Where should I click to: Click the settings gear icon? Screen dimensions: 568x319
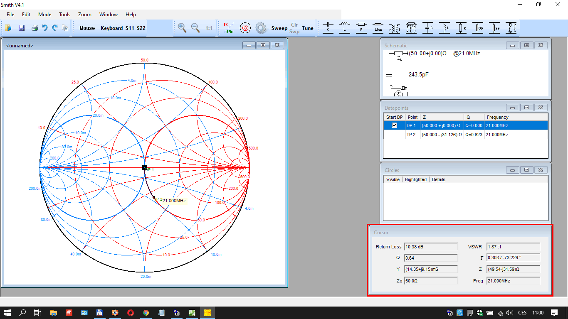tap(261, 28)
